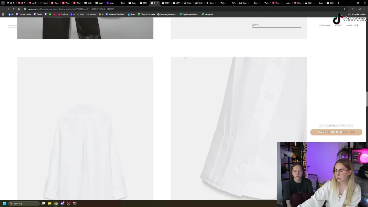Open Rezerwacje internet... bookmark

[167, 14]
